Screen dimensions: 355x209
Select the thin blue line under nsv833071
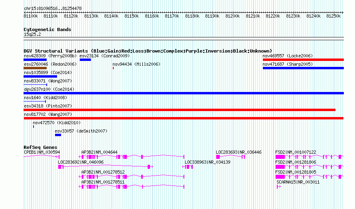pos(35,85)
